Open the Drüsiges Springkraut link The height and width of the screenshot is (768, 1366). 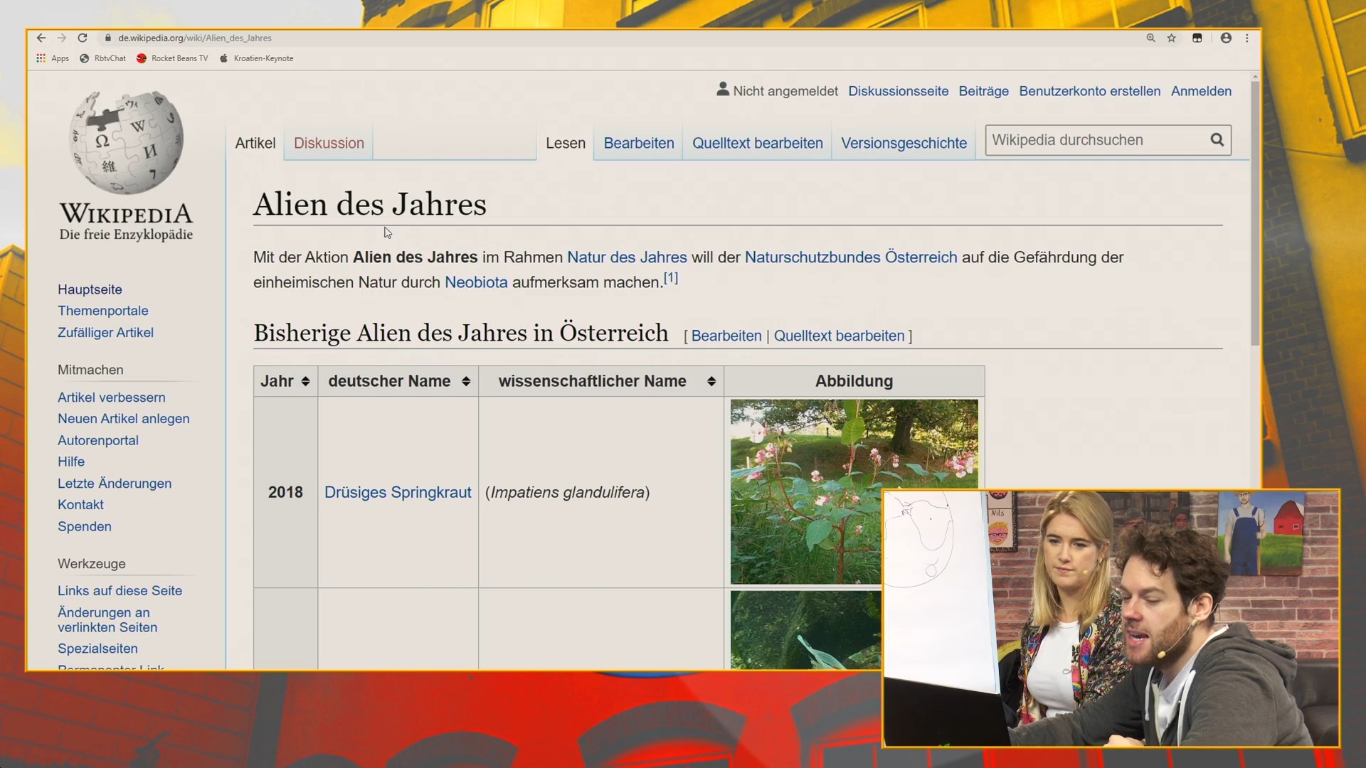point(398,492)
